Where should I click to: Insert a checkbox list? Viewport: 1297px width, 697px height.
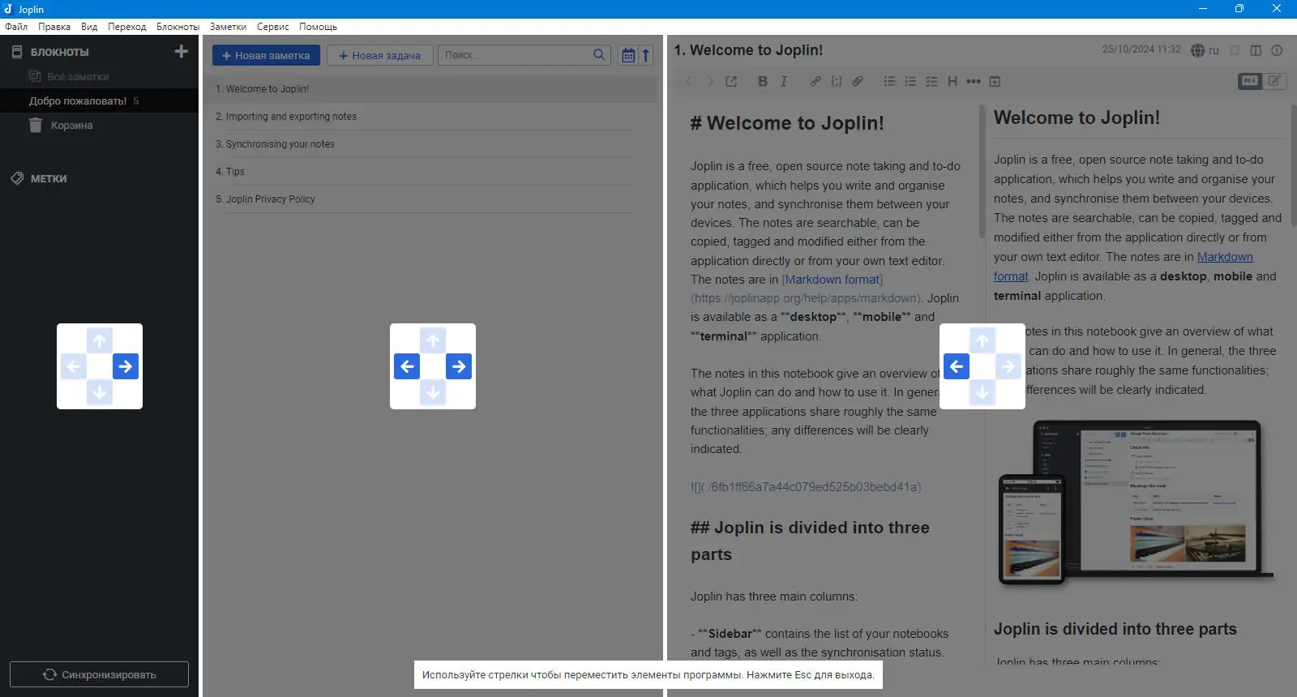[x=931, y=81]
